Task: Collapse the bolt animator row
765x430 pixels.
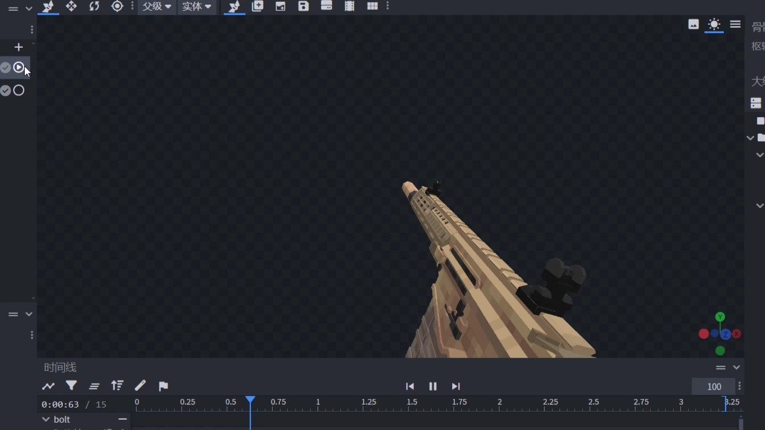Action: [45, 419]
